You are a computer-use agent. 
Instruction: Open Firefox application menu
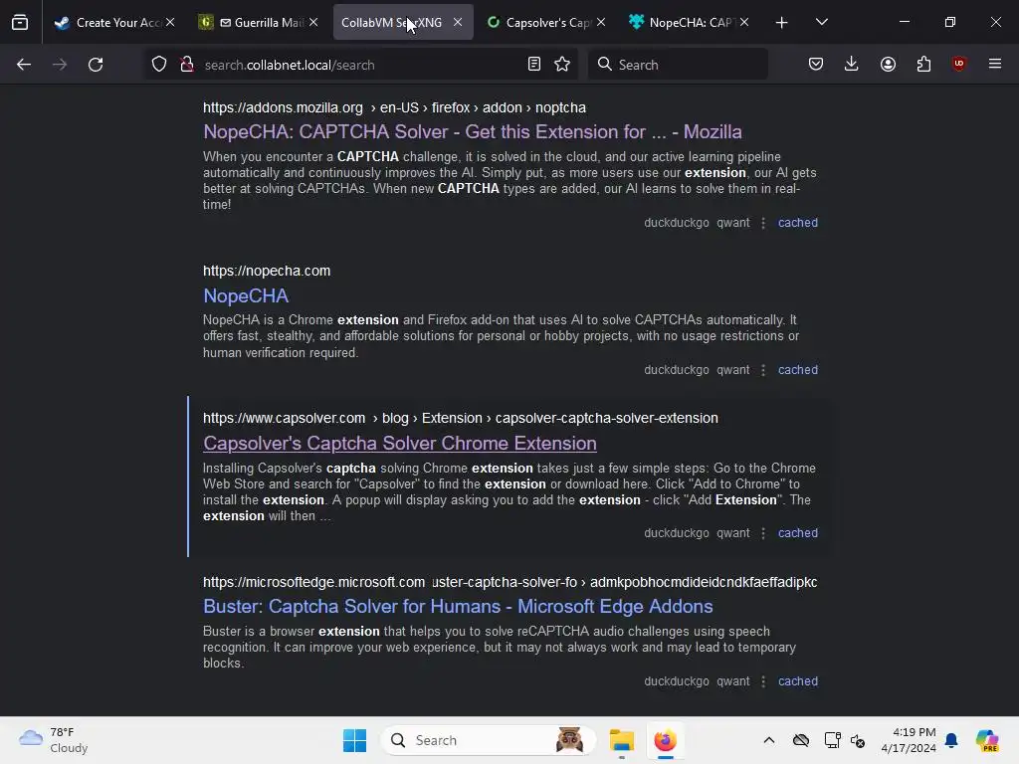pos(995,64)
